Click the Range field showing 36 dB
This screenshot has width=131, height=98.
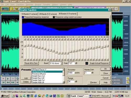tap(71, 82)
